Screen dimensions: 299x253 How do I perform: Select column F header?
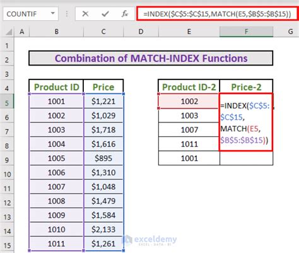246,32
